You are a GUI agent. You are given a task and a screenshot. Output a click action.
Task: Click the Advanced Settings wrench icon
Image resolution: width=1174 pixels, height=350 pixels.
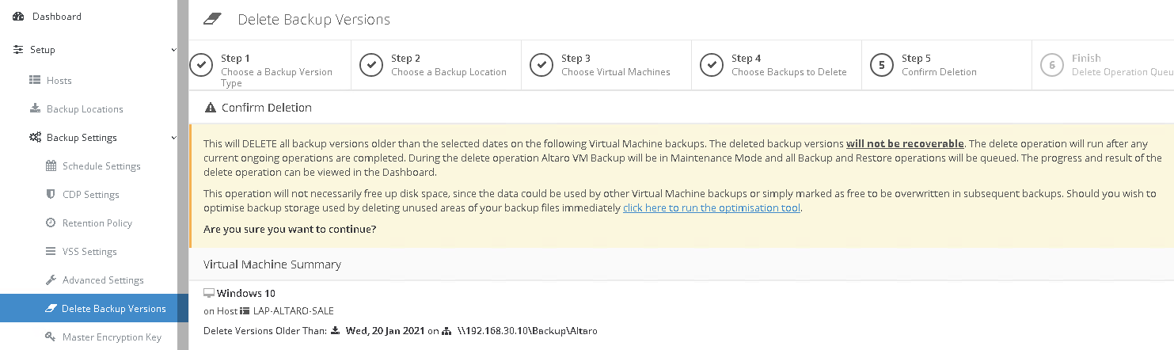tap(51, 280)
